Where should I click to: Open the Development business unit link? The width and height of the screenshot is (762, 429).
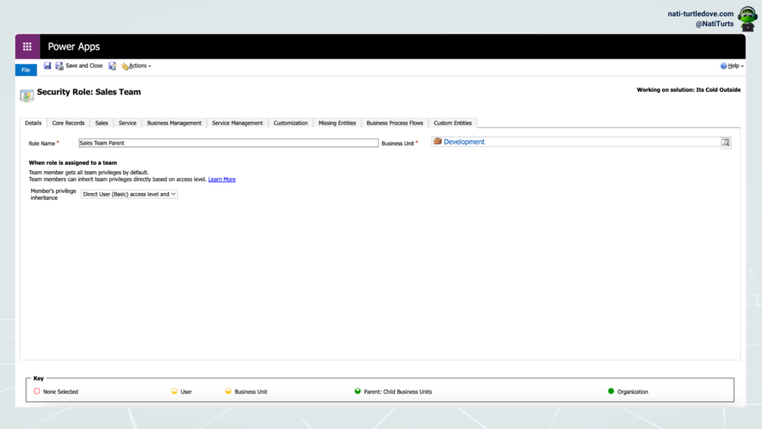click(x=464, y=142)
